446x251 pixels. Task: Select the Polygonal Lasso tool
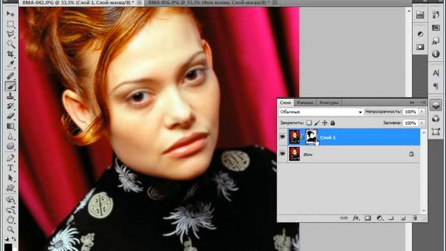tap(10, 34)
